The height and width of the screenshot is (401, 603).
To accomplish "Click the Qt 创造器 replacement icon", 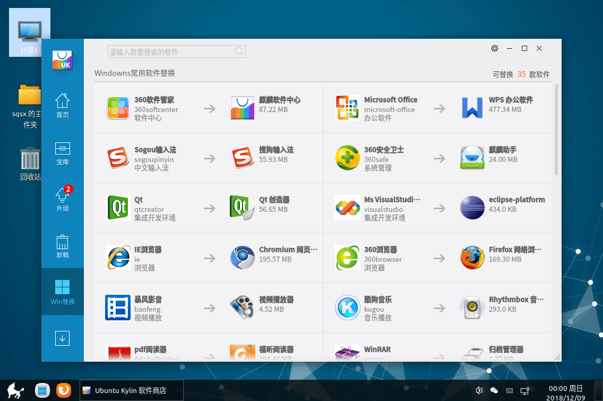I will 242,208.
